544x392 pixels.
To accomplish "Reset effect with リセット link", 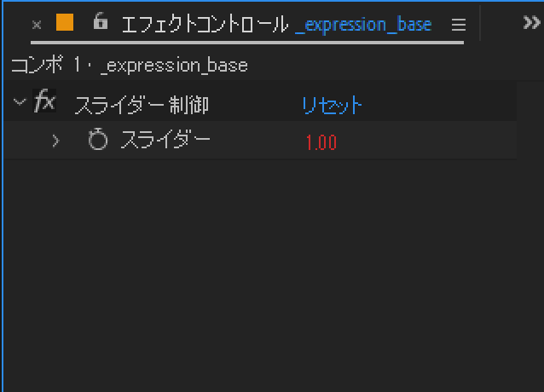I will tap(332, 105).
